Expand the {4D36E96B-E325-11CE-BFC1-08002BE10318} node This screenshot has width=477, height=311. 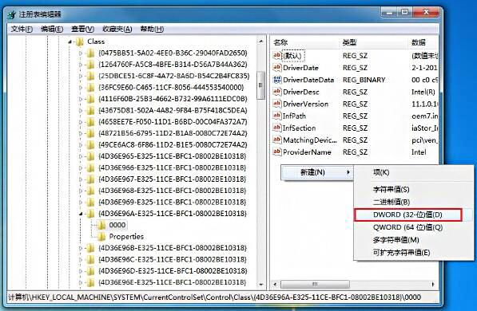(81, 248)
